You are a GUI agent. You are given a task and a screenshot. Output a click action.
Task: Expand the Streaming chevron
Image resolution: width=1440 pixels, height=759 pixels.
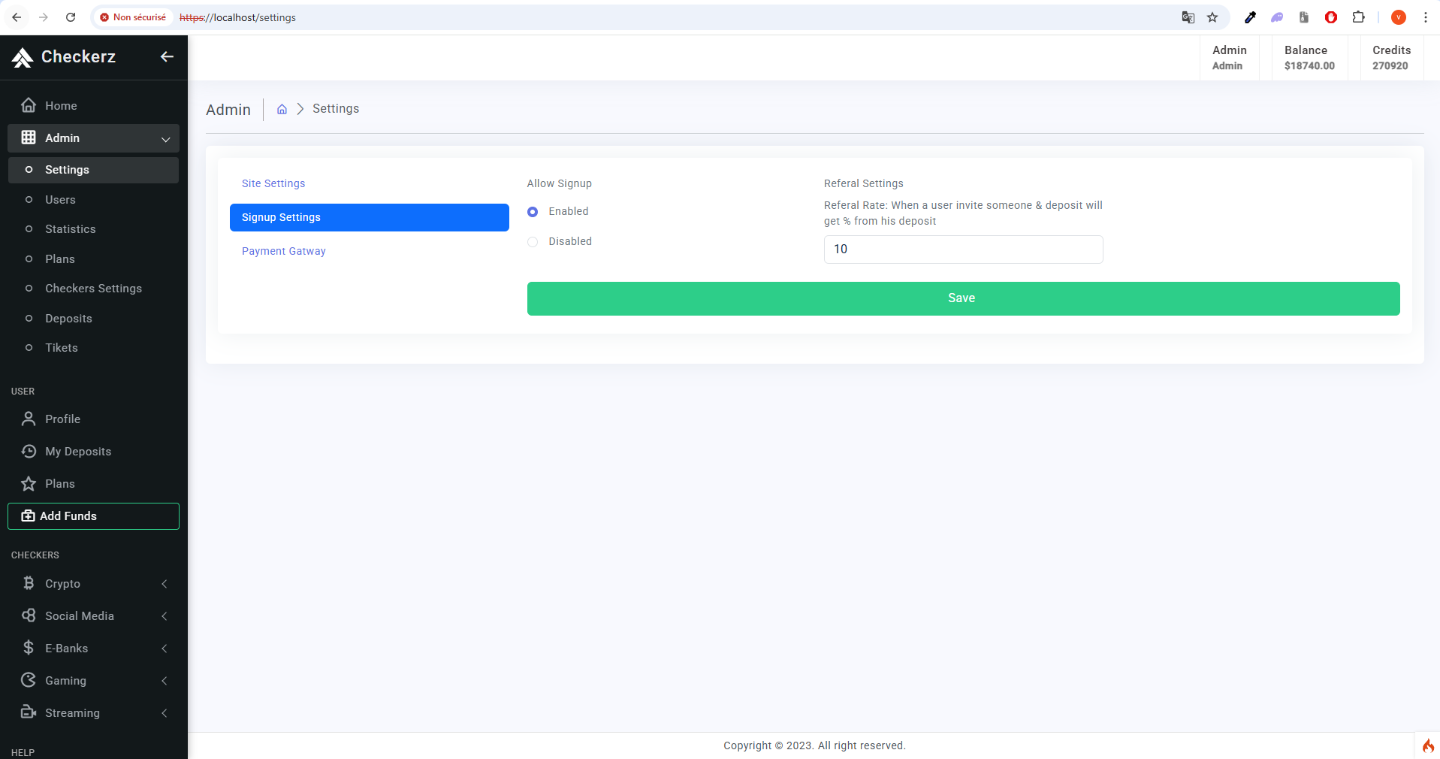click(x=165, y=713)
